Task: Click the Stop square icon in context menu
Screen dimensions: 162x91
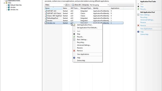Action: [x=74, y=34]
